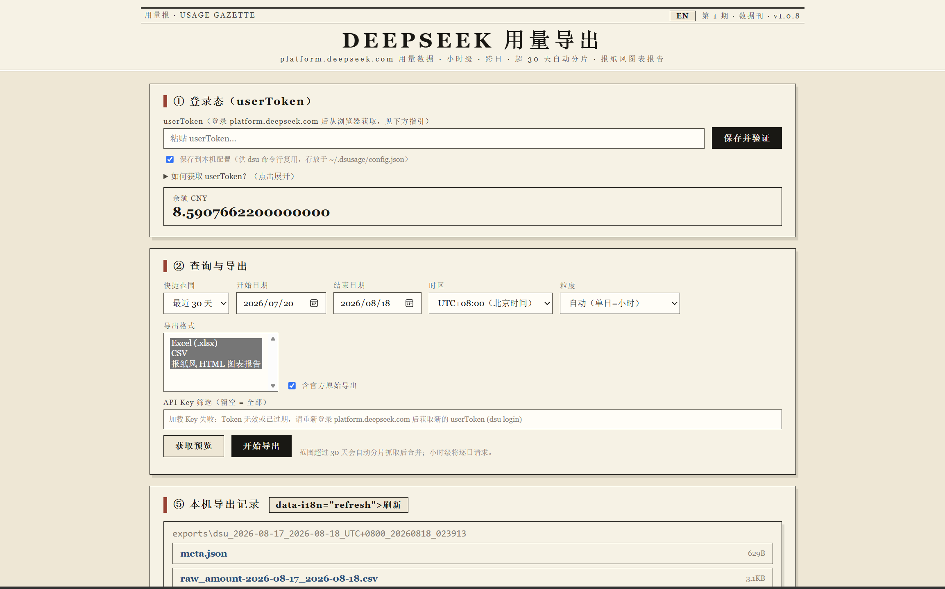Toggle the 含官方原始导出 checkbox

click(292, 386)
